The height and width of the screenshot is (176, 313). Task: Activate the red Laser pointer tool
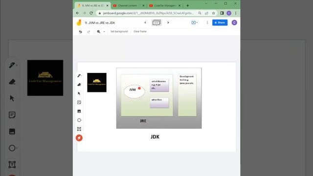pos(79,138)
